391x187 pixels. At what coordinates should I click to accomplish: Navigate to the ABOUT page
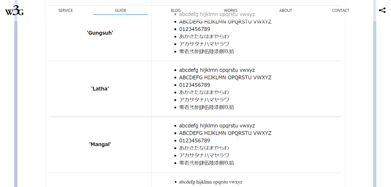pos(286,10)
